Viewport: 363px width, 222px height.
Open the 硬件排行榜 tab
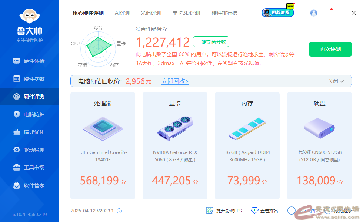tap(224, 13)
